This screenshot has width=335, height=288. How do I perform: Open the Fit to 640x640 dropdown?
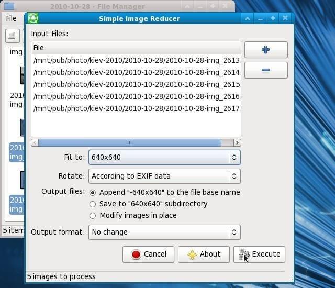click(164, 157)
